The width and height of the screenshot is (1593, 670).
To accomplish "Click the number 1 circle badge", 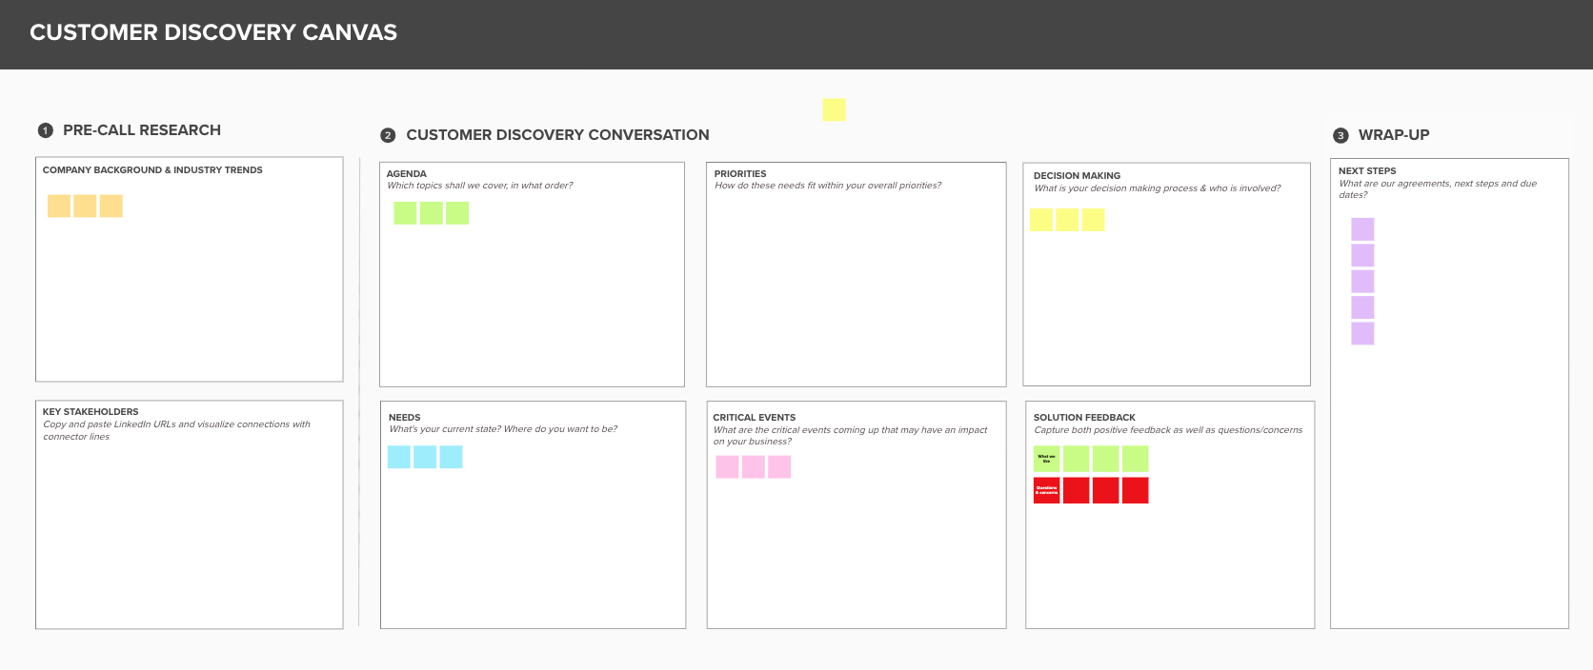I will (x=45, y=130).
